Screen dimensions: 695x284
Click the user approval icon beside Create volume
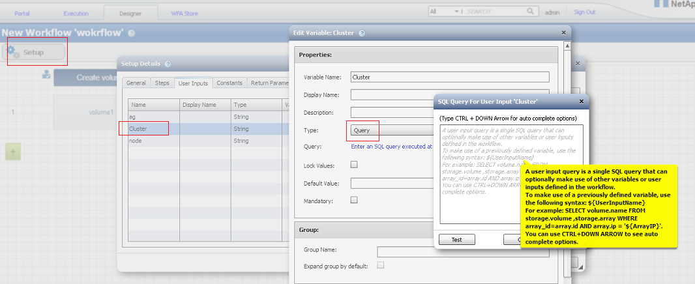[46, 75]
